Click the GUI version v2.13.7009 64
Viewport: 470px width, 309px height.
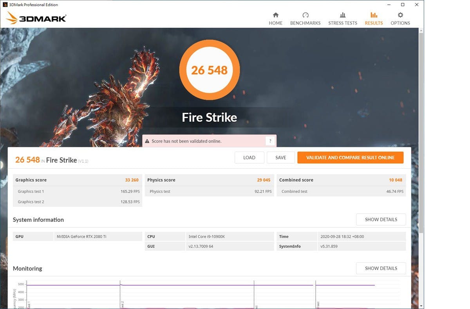click(201, 246)
